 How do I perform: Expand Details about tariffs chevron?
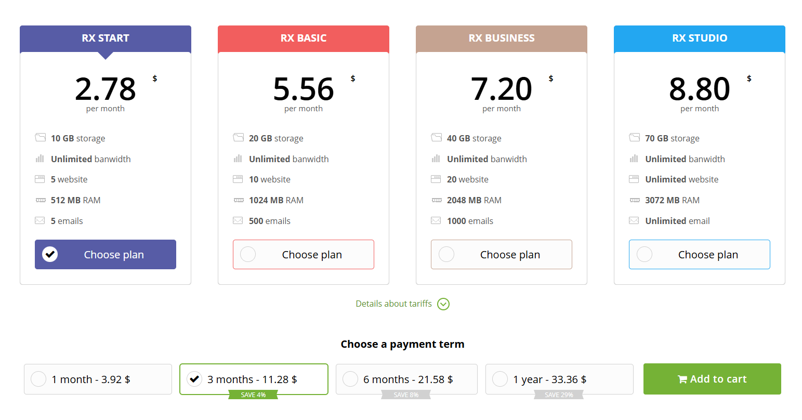coord(443,304)
